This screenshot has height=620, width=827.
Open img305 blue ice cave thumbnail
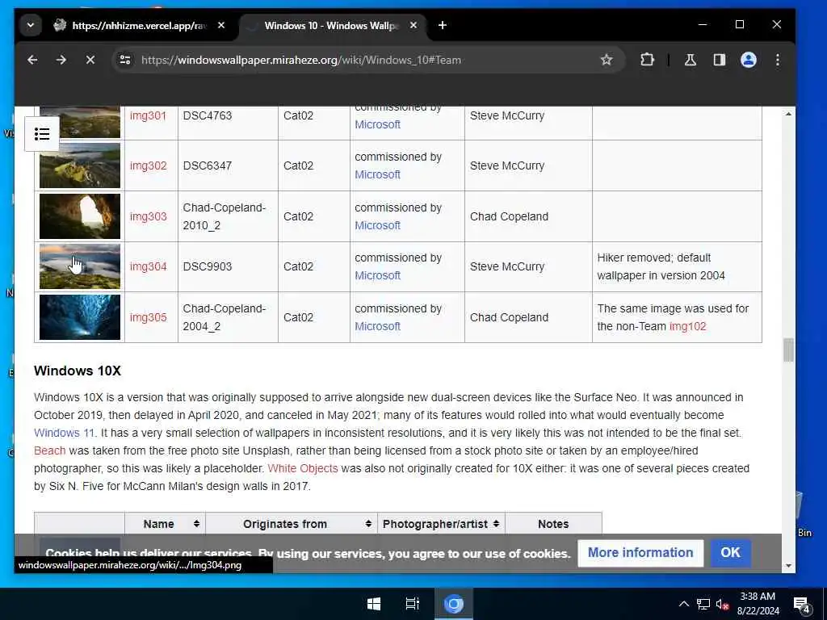[x=80, y=316]
